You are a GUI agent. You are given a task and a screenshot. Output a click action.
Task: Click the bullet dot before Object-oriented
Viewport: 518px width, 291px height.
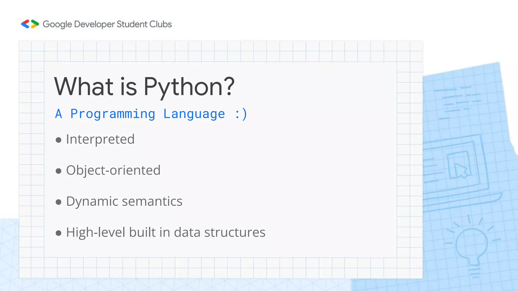[58, 171]
